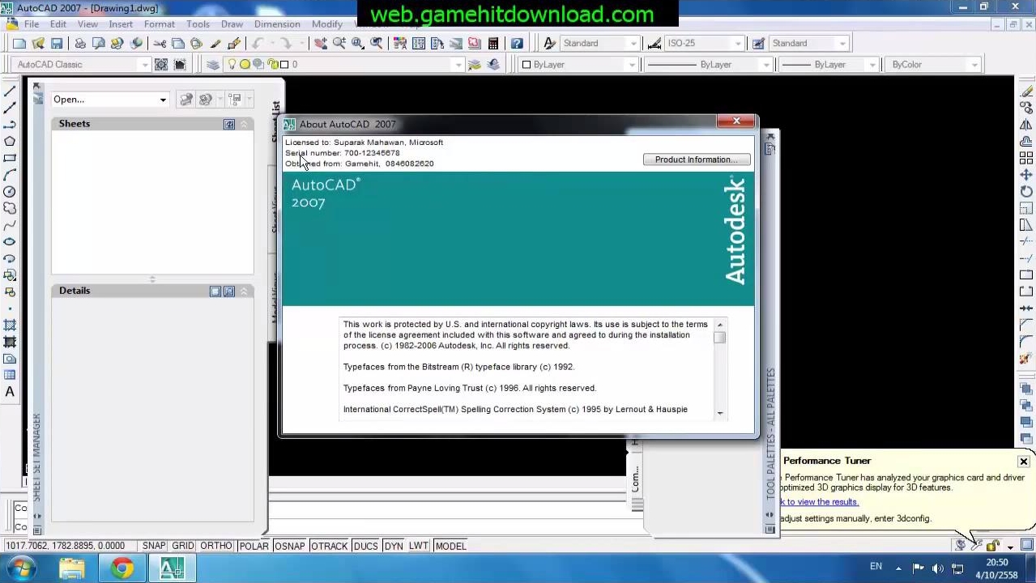1036x583 pixels.
Task: Open File Explorer from the taskbar
Action: coord(72,568)
